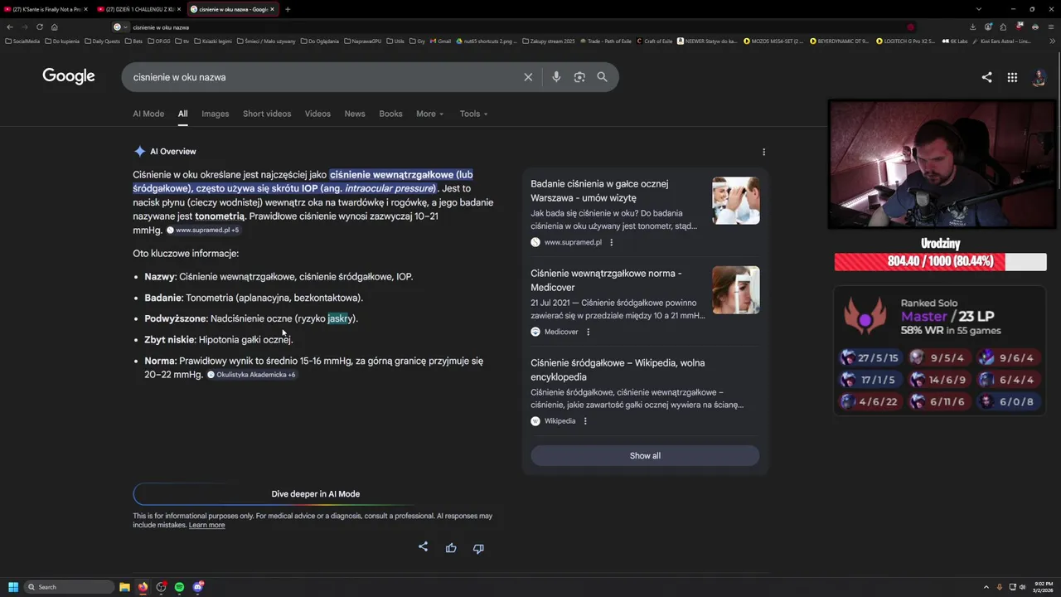The height and width of the screenshot is (597, 1061).
Task: Open more options for the supramed.pl result
Action: coord(612,242)
